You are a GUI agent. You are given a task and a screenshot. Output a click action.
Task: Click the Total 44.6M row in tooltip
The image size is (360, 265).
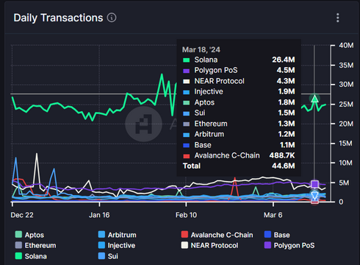(239, 166)
